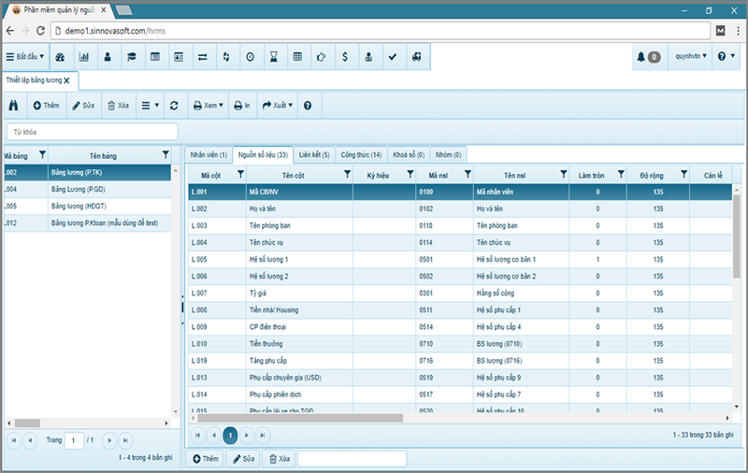Click the Từ khóa keyword search field
The height and width of the screenshot is (473, 748).
92,132
